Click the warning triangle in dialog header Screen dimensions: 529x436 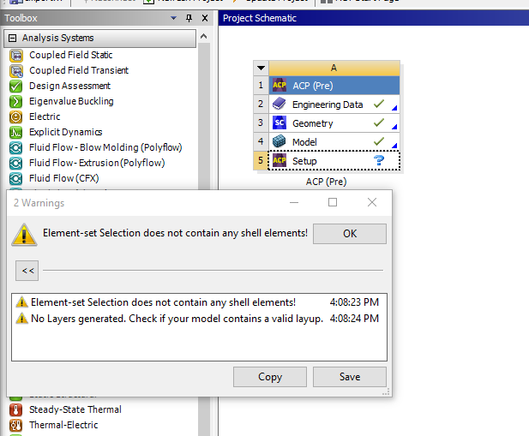(x=24, y=235)
